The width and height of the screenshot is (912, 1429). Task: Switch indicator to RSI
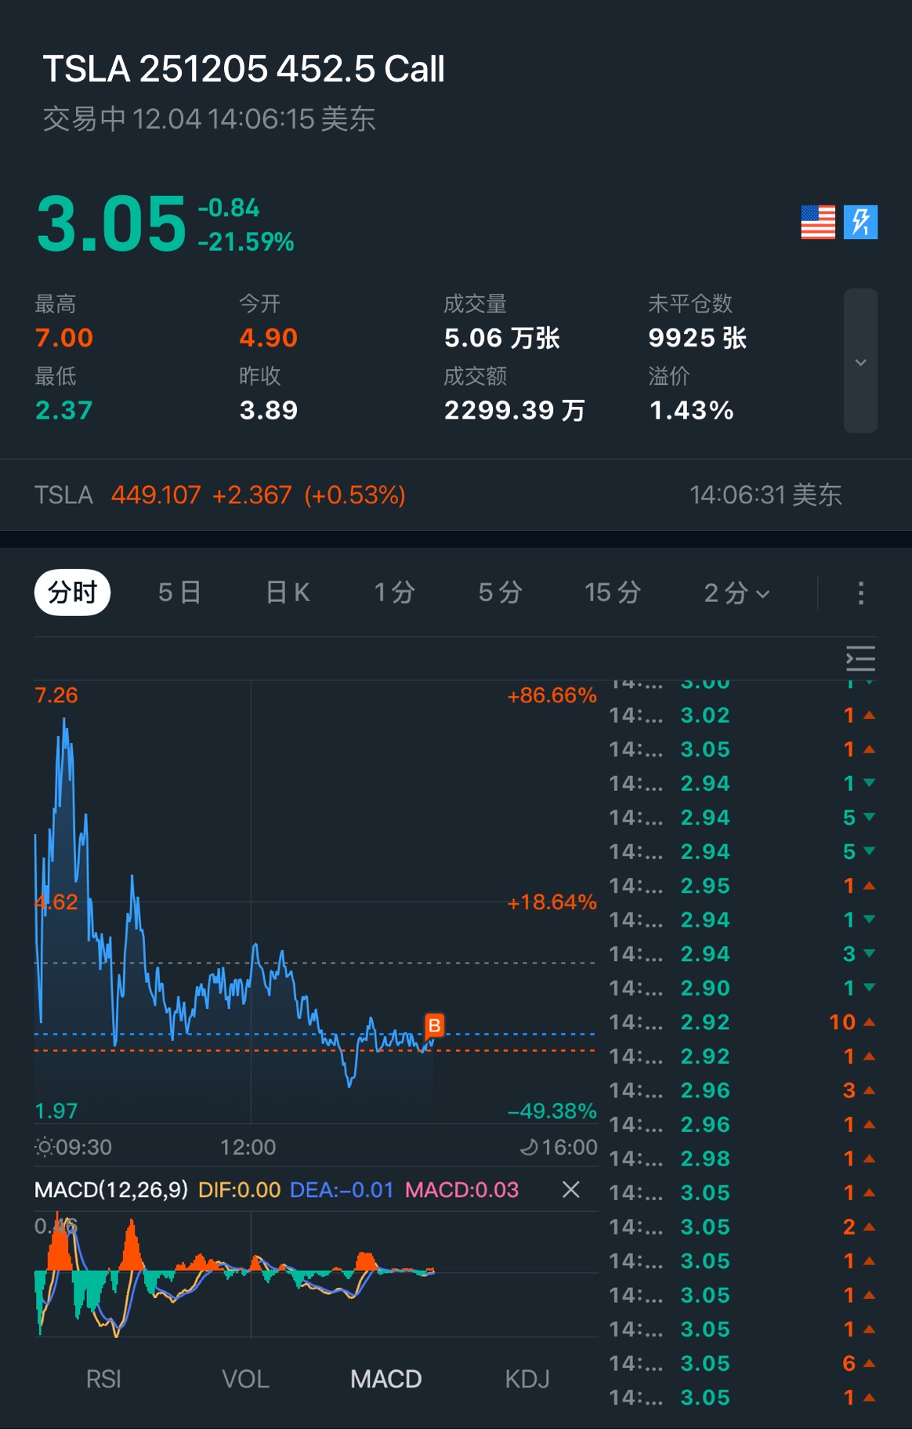coord(103,1379)
